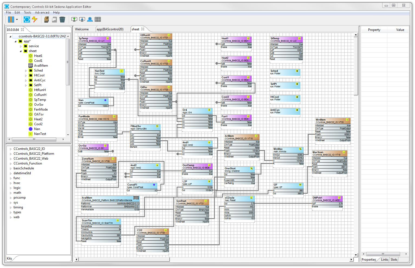Open the Tools menu
This screenshot has width=415, height=268.
tap(27, 12)
